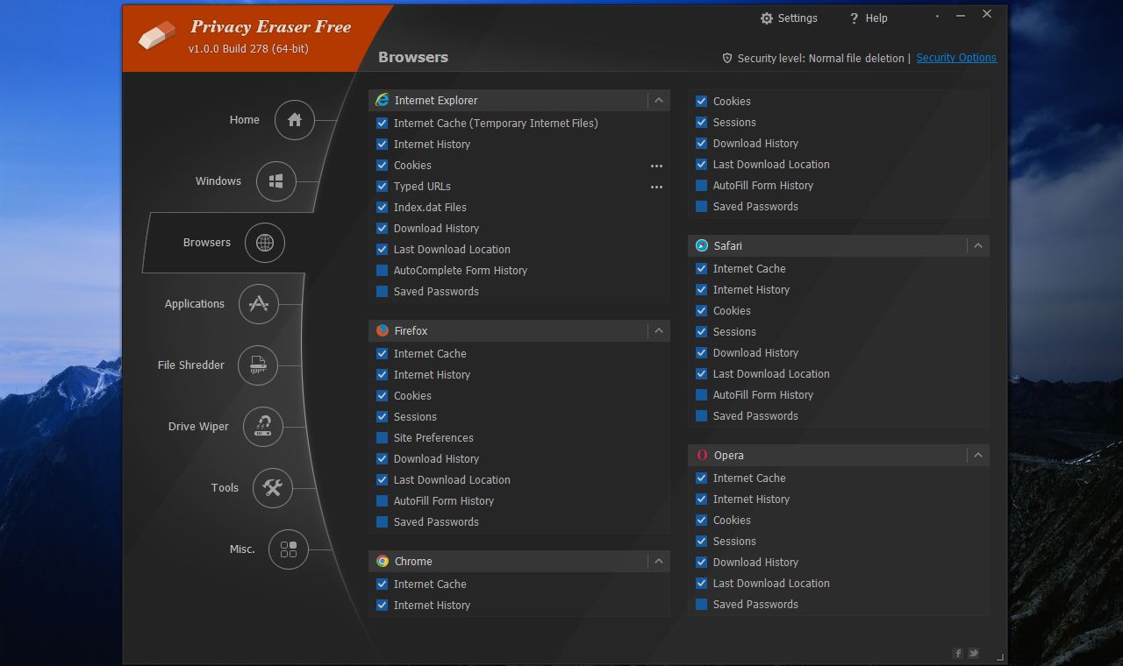Click the Internet Explorer logo icon

[383, 100]
